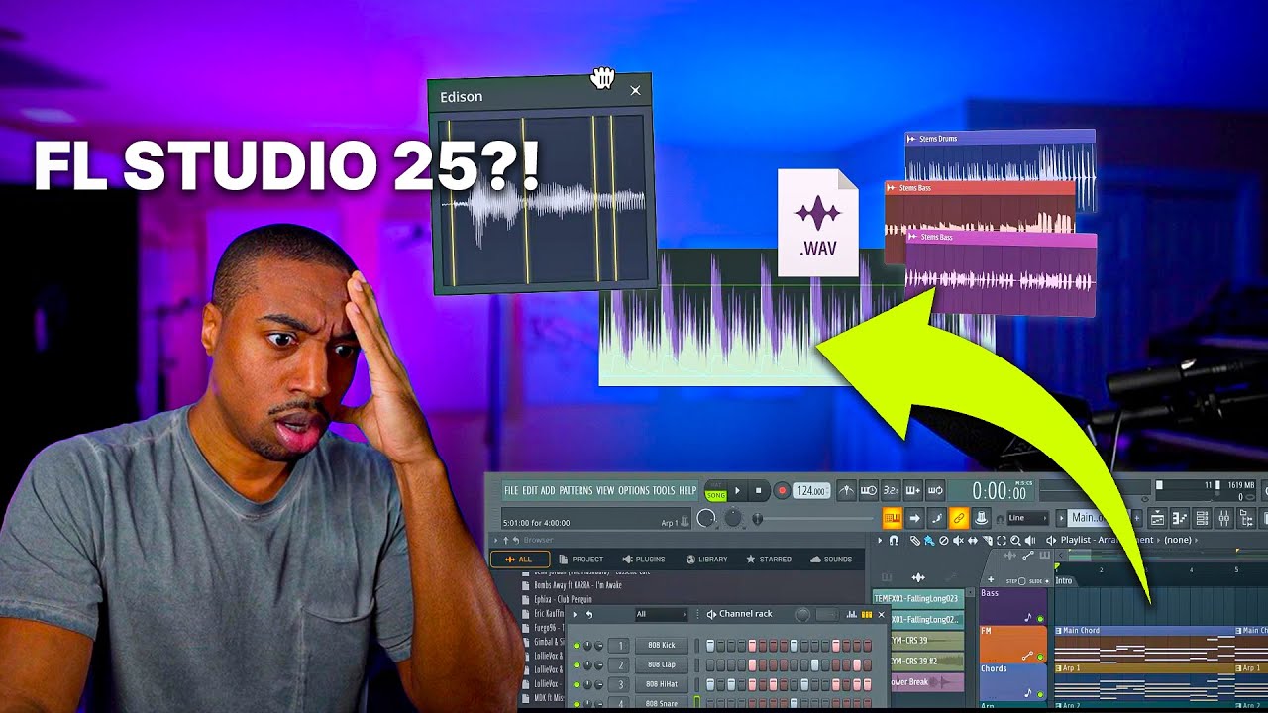Open the FILE menu

tap(511, 490)
